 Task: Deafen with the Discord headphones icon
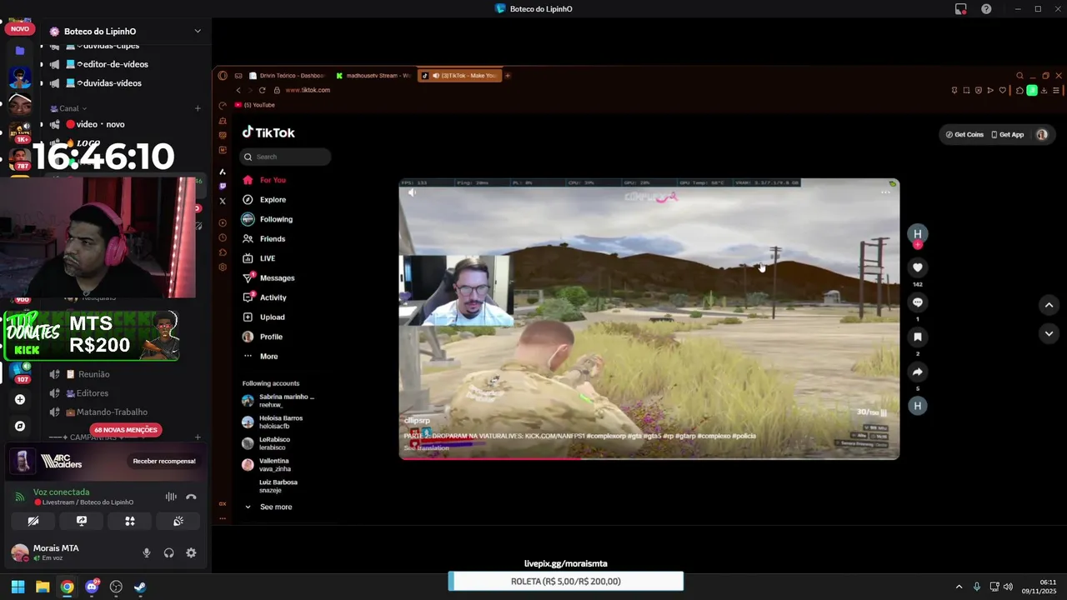(169, 552)
